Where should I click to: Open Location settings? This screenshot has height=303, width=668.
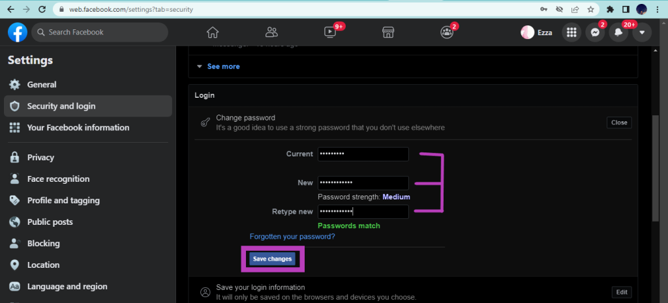click(88, 265)
